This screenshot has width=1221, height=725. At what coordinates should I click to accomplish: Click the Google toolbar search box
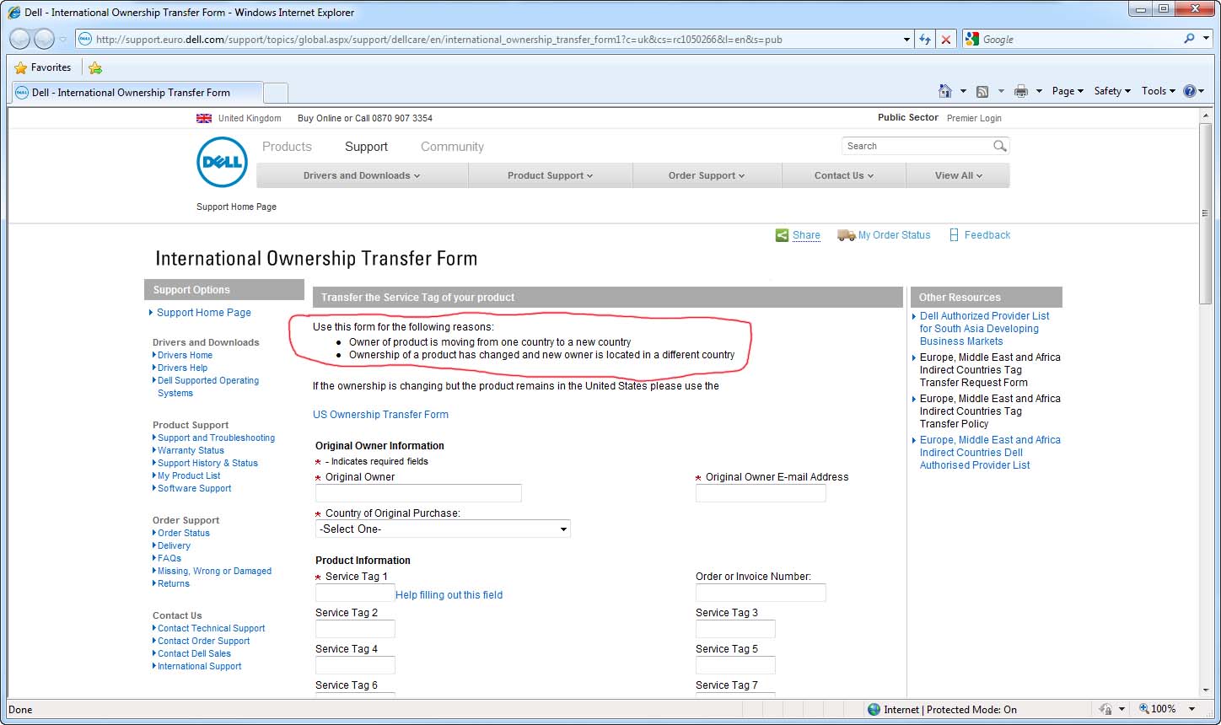1081,40
